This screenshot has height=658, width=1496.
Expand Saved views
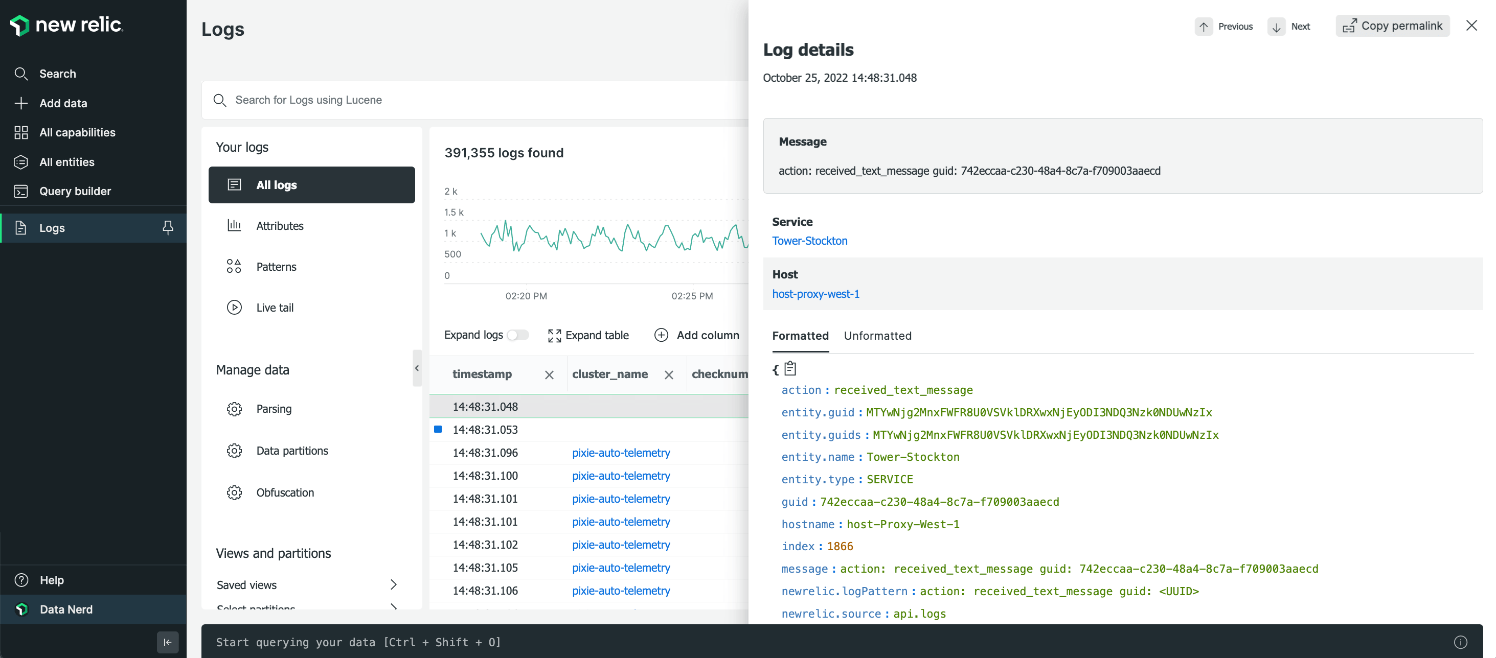coord(308,585)
